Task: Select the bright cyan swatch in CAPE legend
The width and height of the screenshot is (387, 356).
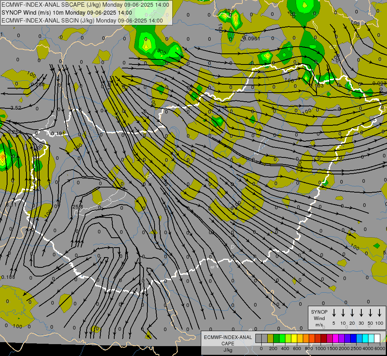Action: pyautogui.click(x=365, y=338)
